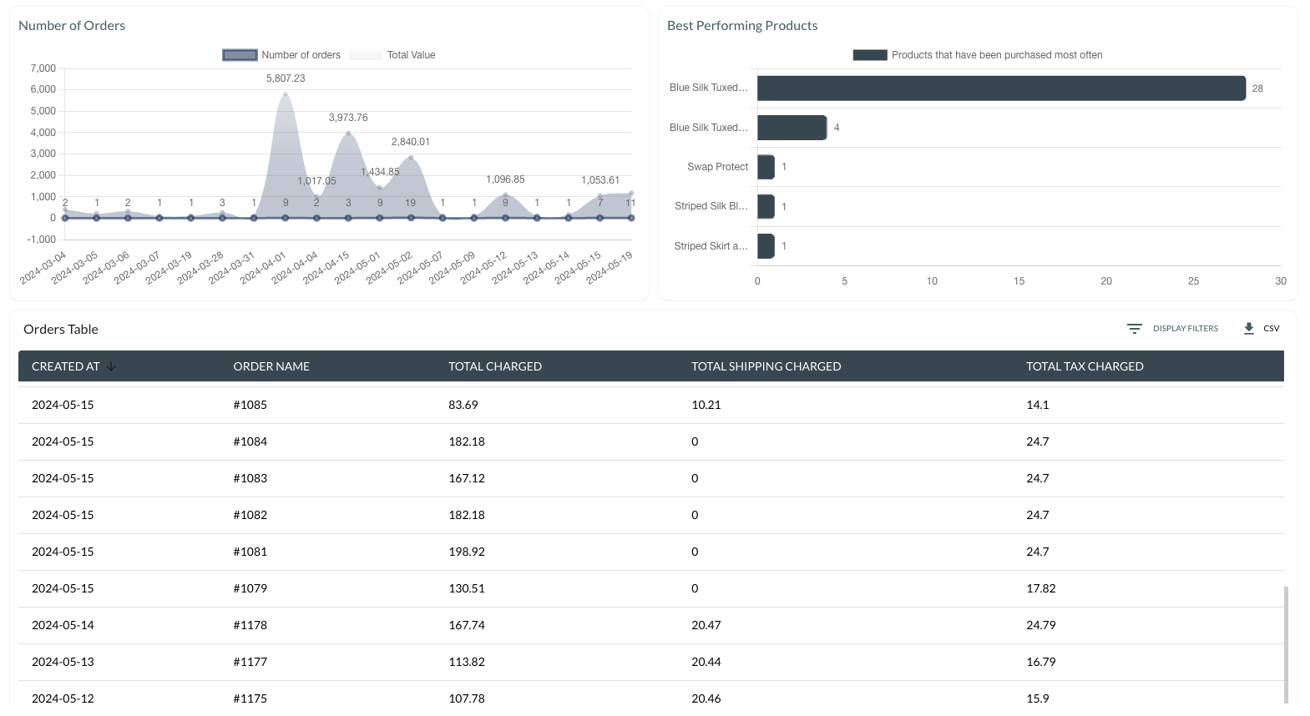Click order #1079 cell
The height and width of the screenshot is (716, 1310).
coord(250,588)
